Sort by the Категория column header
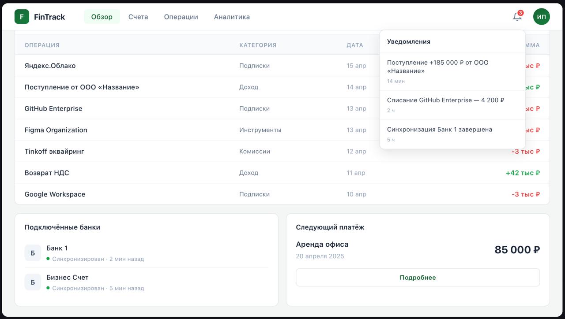 tap(258, 45)
